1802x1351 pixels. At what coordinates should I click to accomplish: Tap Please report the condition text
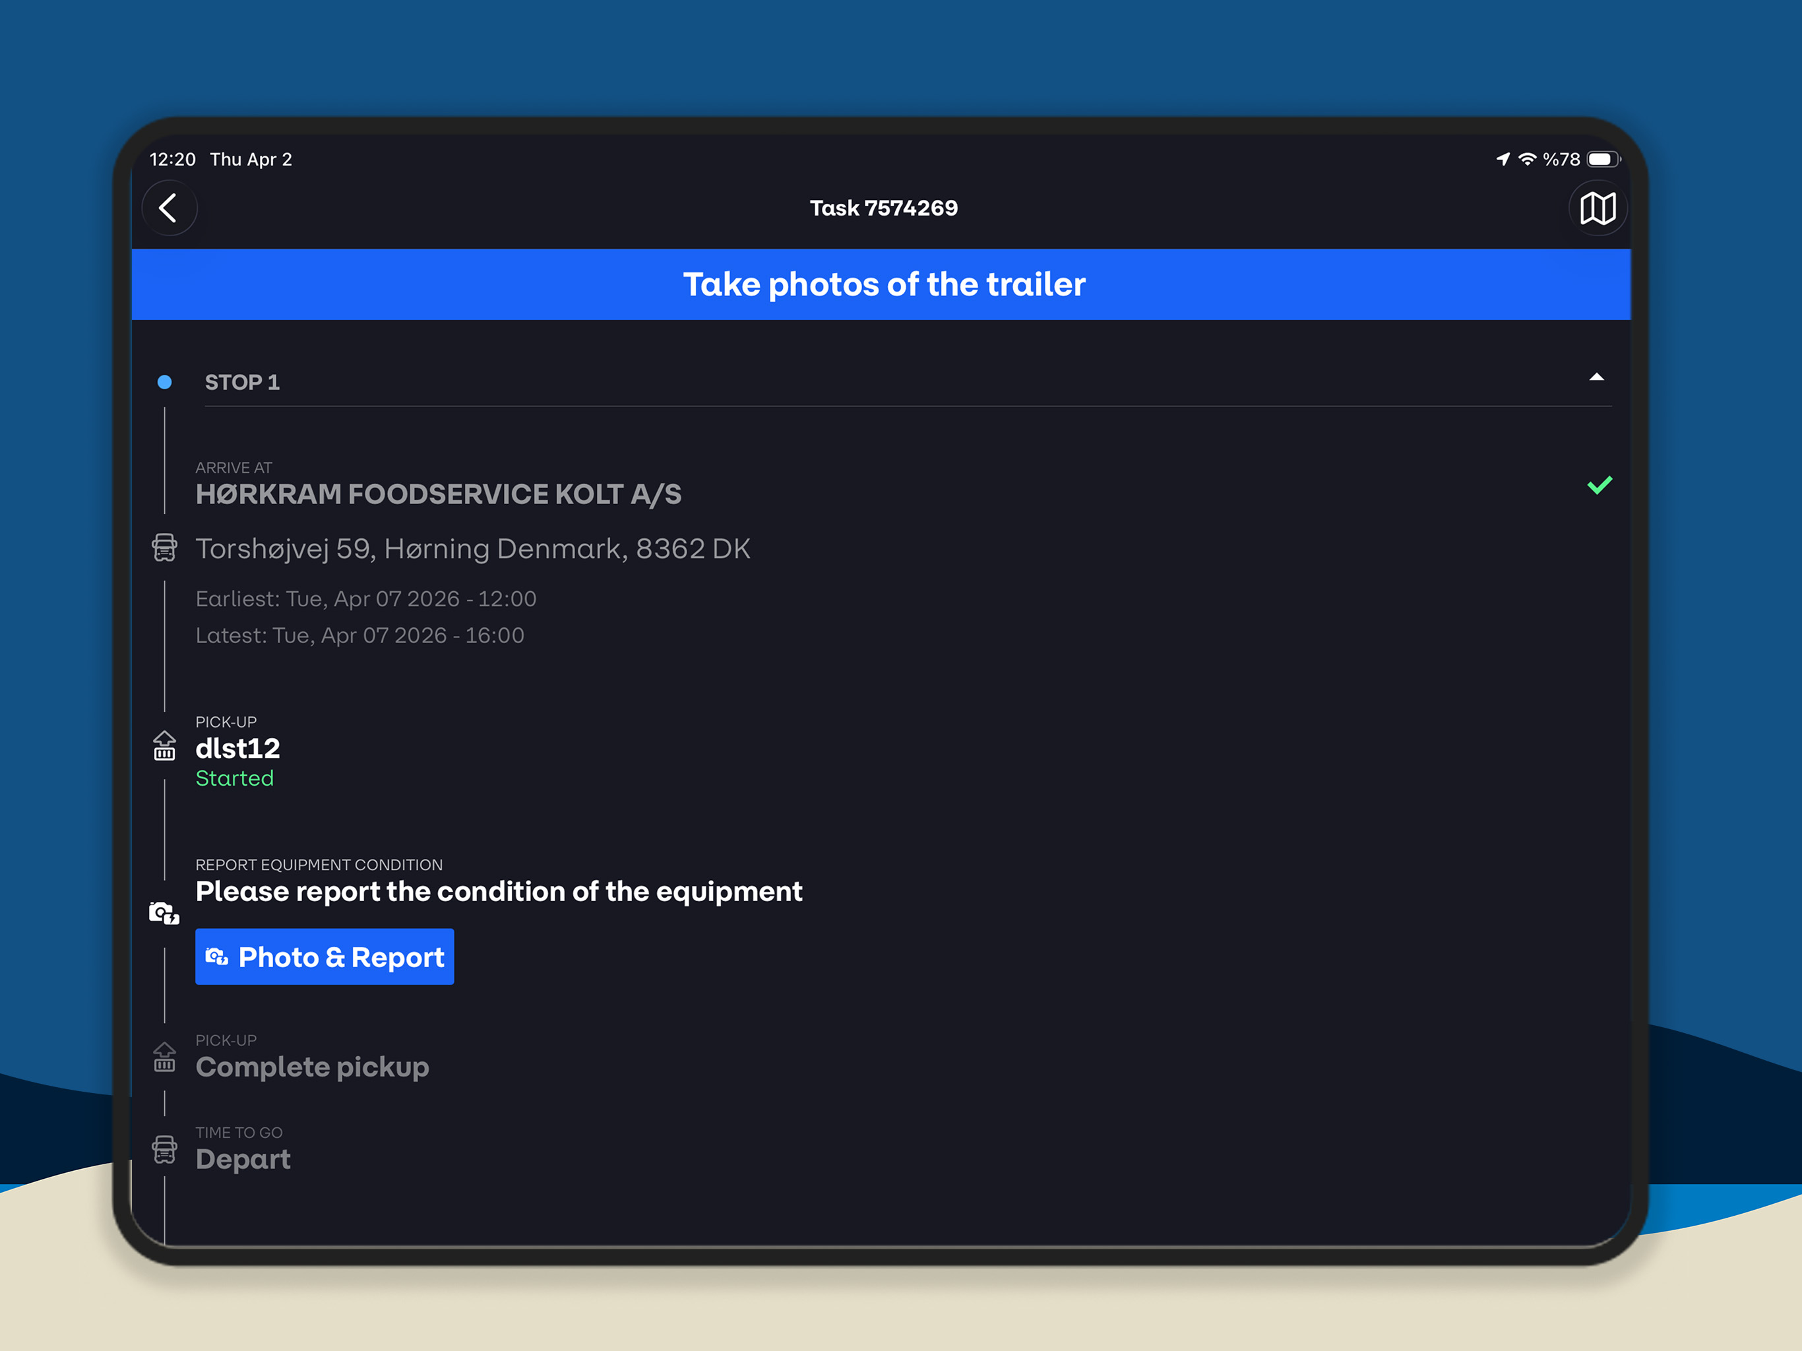[x=499, y=891]
